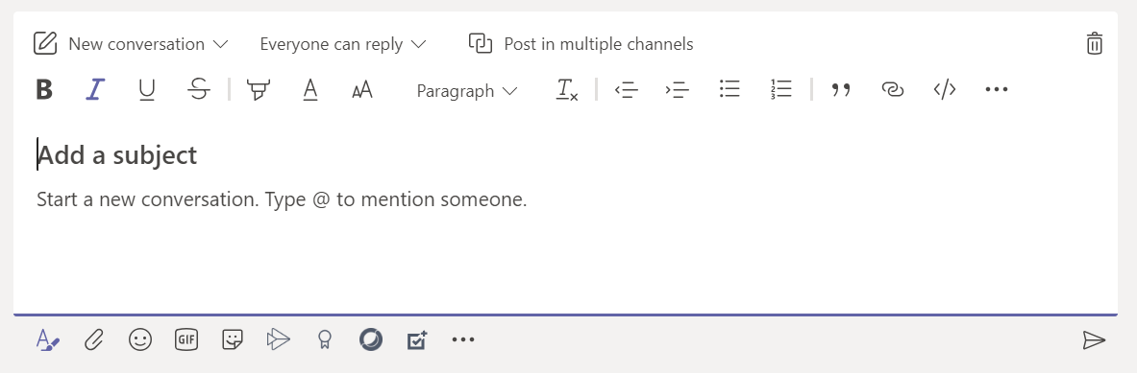Toggle Bold formatting
Image resolution: width=1137 pixels, height=373 pixels.
44,89
